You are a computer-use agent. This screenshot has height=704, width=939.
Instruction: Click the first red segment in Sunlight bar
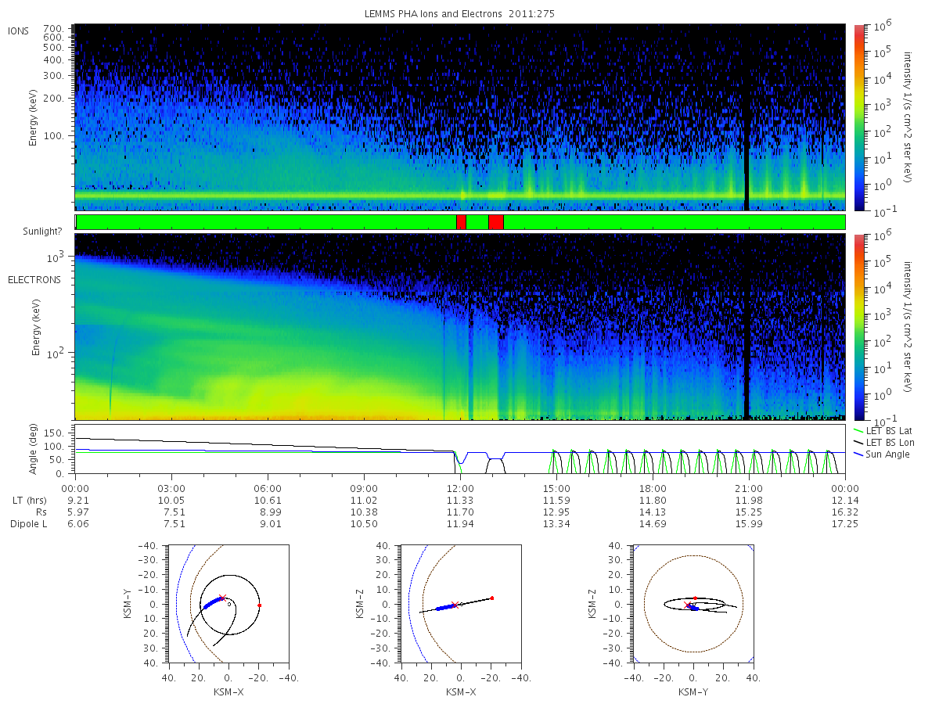461,222
